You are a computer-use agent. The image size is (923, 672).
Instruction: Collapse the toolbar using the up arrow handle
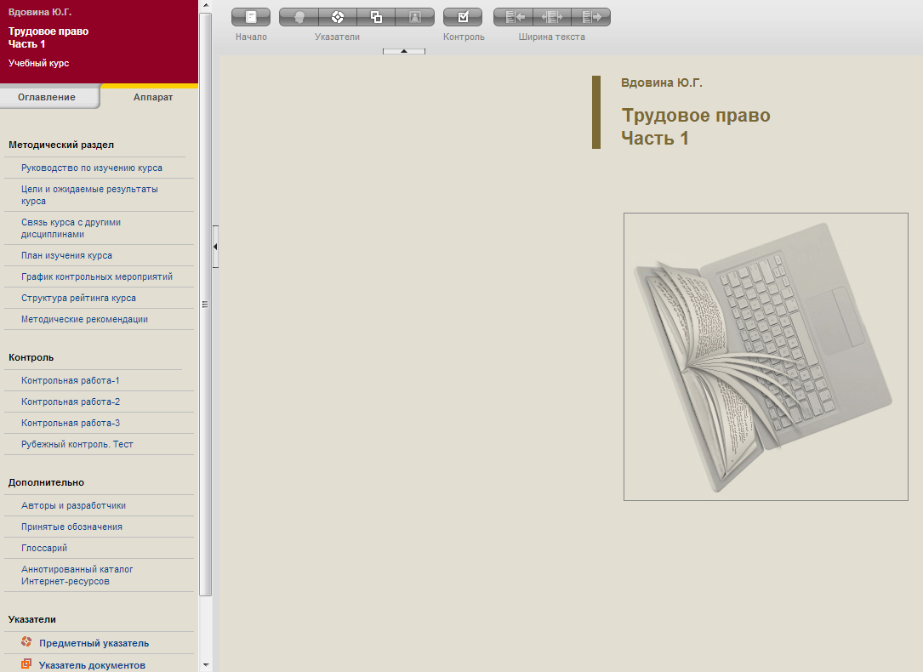click(x=404, y=51)
